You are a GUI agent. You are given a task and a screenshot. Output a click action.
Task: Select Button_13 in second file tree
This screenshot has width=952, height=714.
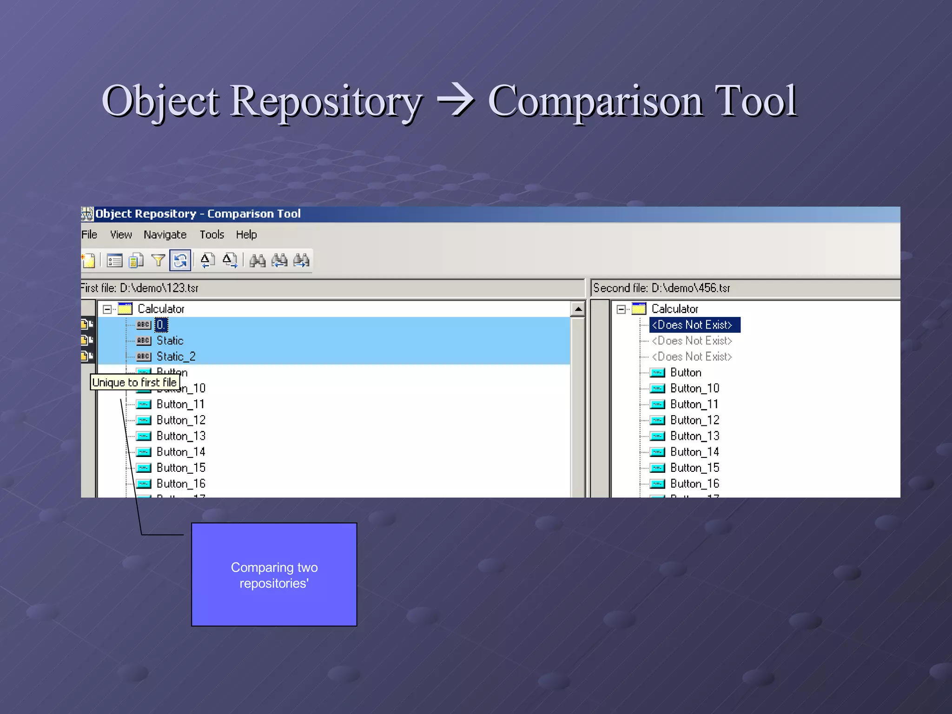(x=694, y=436)
